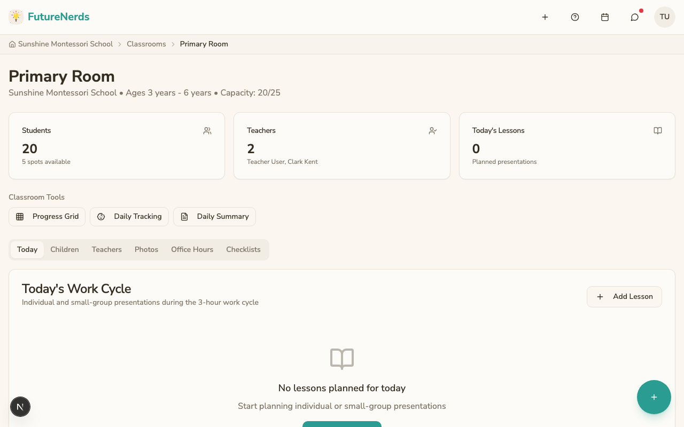684x427 pixels.
Task: Switch to the Children tab
Action: click(65, 249)
